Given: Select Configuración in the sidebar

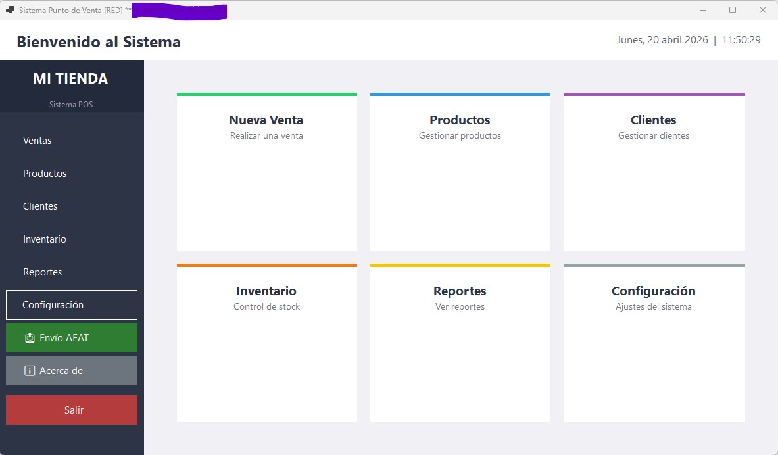Looking at the screenshot, I should pos(72,304).
